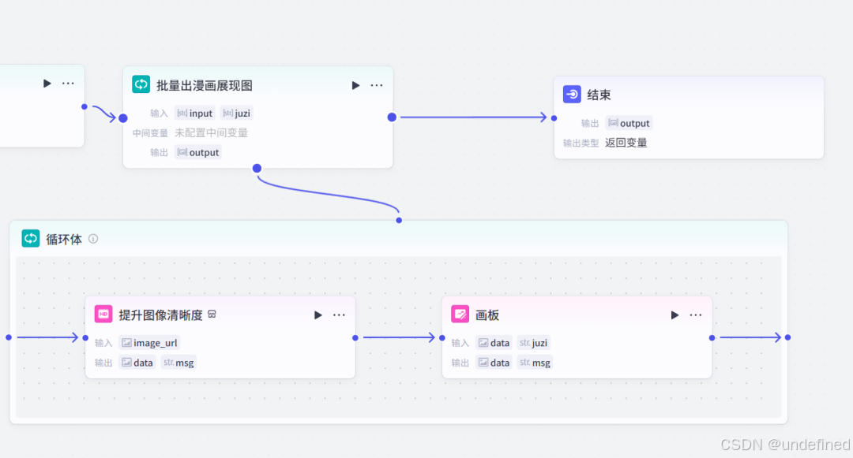Click 未配置中间变量 text
Screen dimensions: 853x458
[x=211, y=132]
